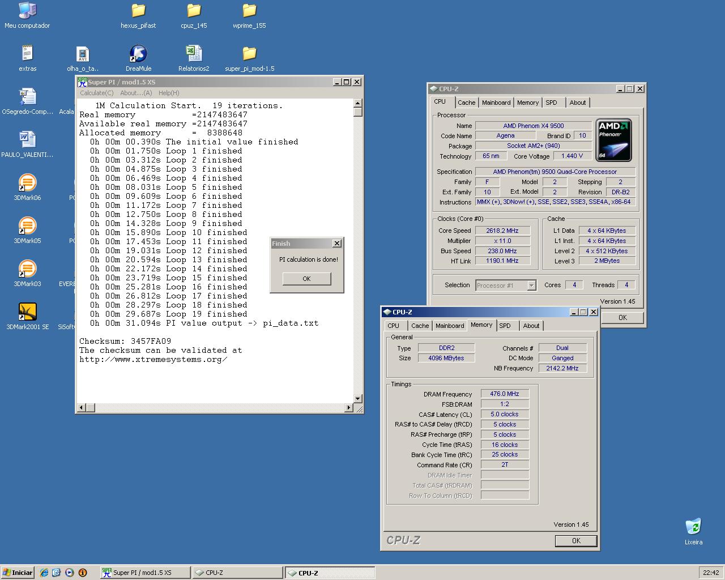The image size is (725, 580).
Task: Click media player quick launch icon
Action: tap(70, 573)
